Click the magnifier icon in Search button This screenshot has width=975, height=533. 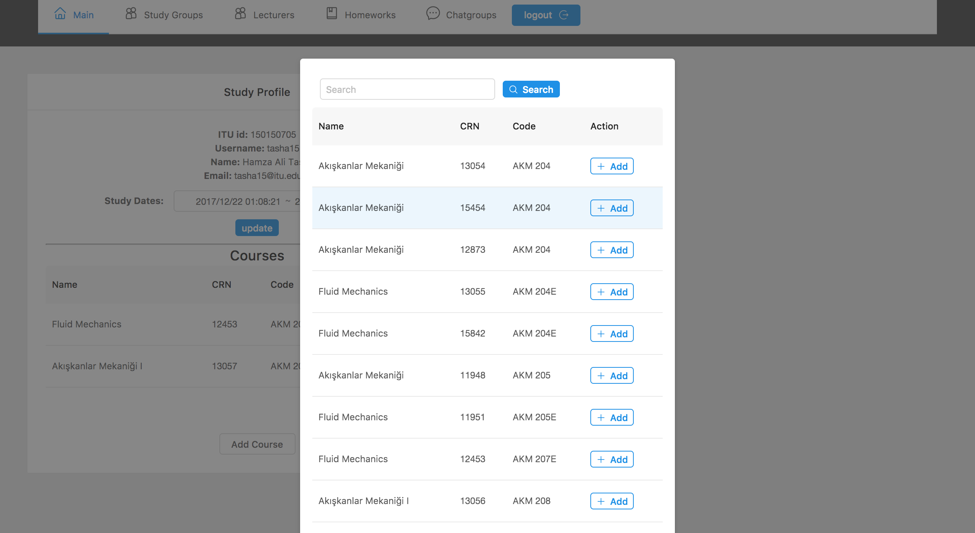(513, 89)
